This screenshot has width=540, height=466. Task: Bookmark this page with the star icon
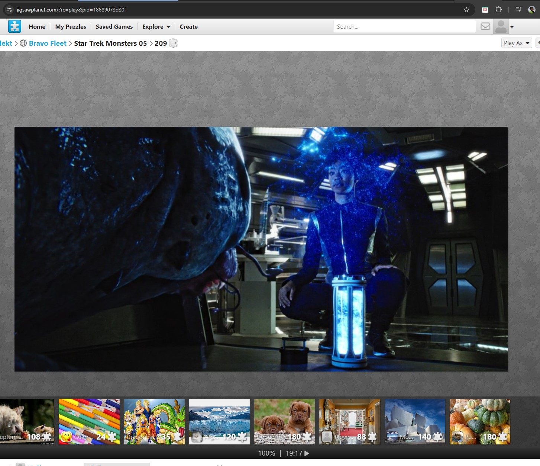click(466, 10)
